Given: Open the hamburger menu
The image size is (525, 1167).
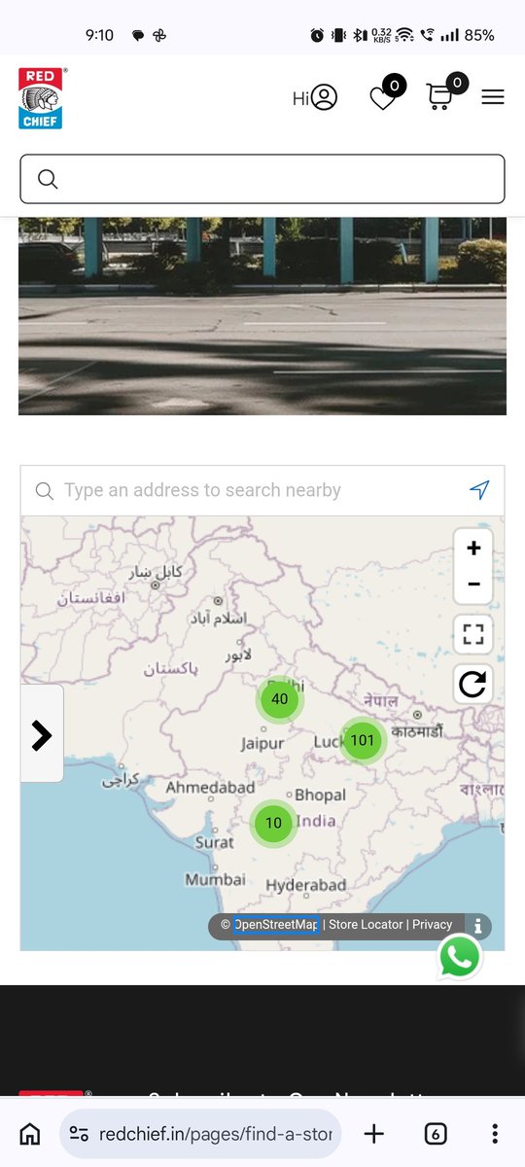Looking at the screenshot, I should tap(493, 97).
